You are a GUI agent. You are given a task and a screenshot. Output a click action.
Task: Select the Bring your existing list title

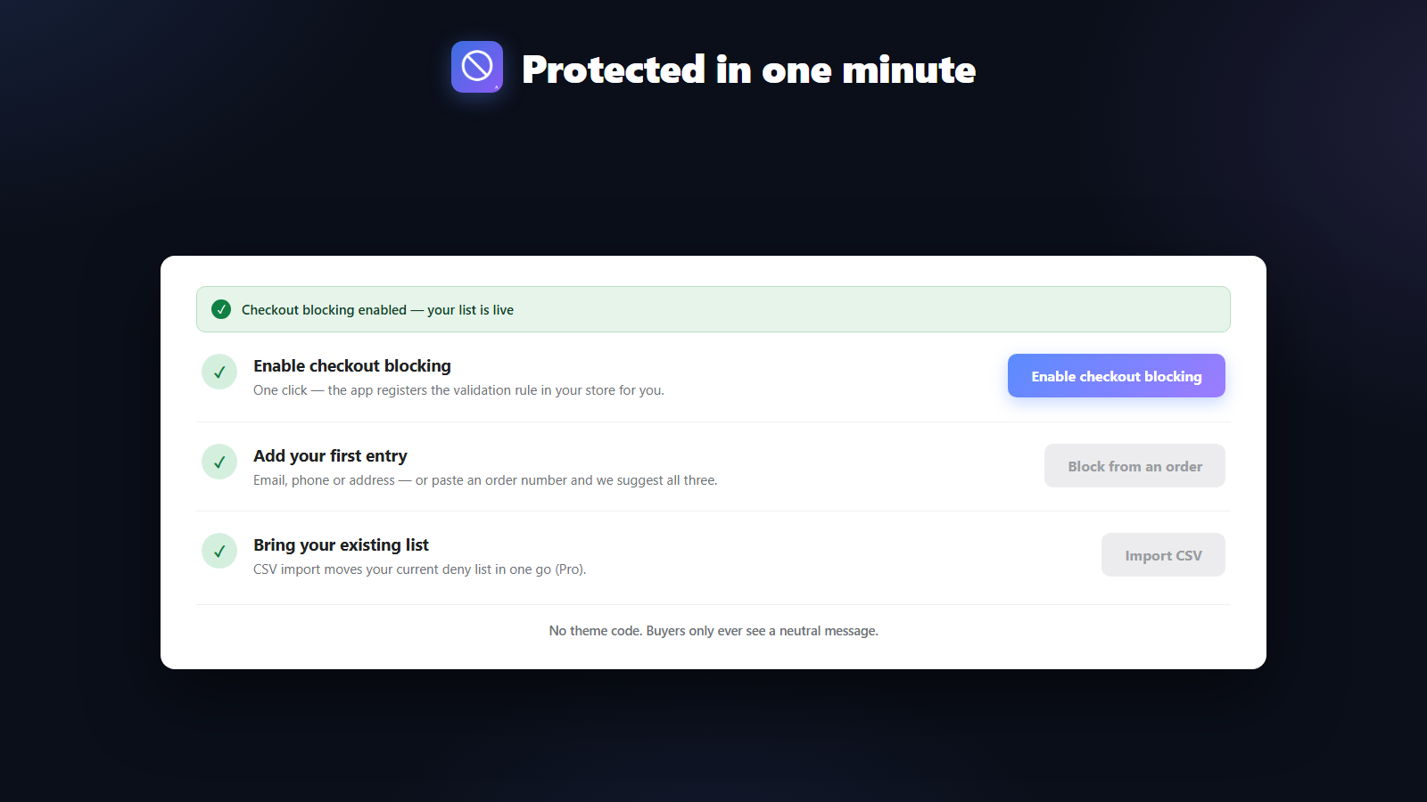click(341, 545)
